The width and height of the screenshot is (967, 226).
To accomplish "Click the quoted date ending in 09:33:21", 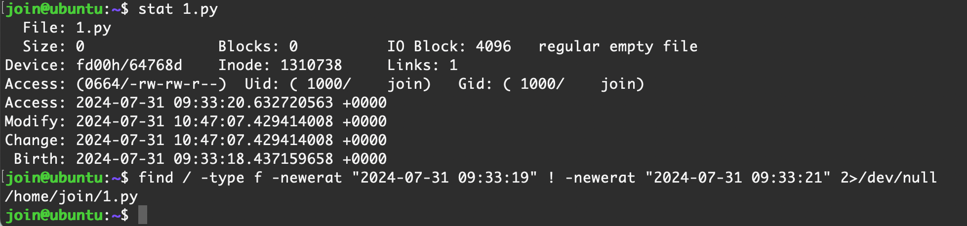I will 737,178.
